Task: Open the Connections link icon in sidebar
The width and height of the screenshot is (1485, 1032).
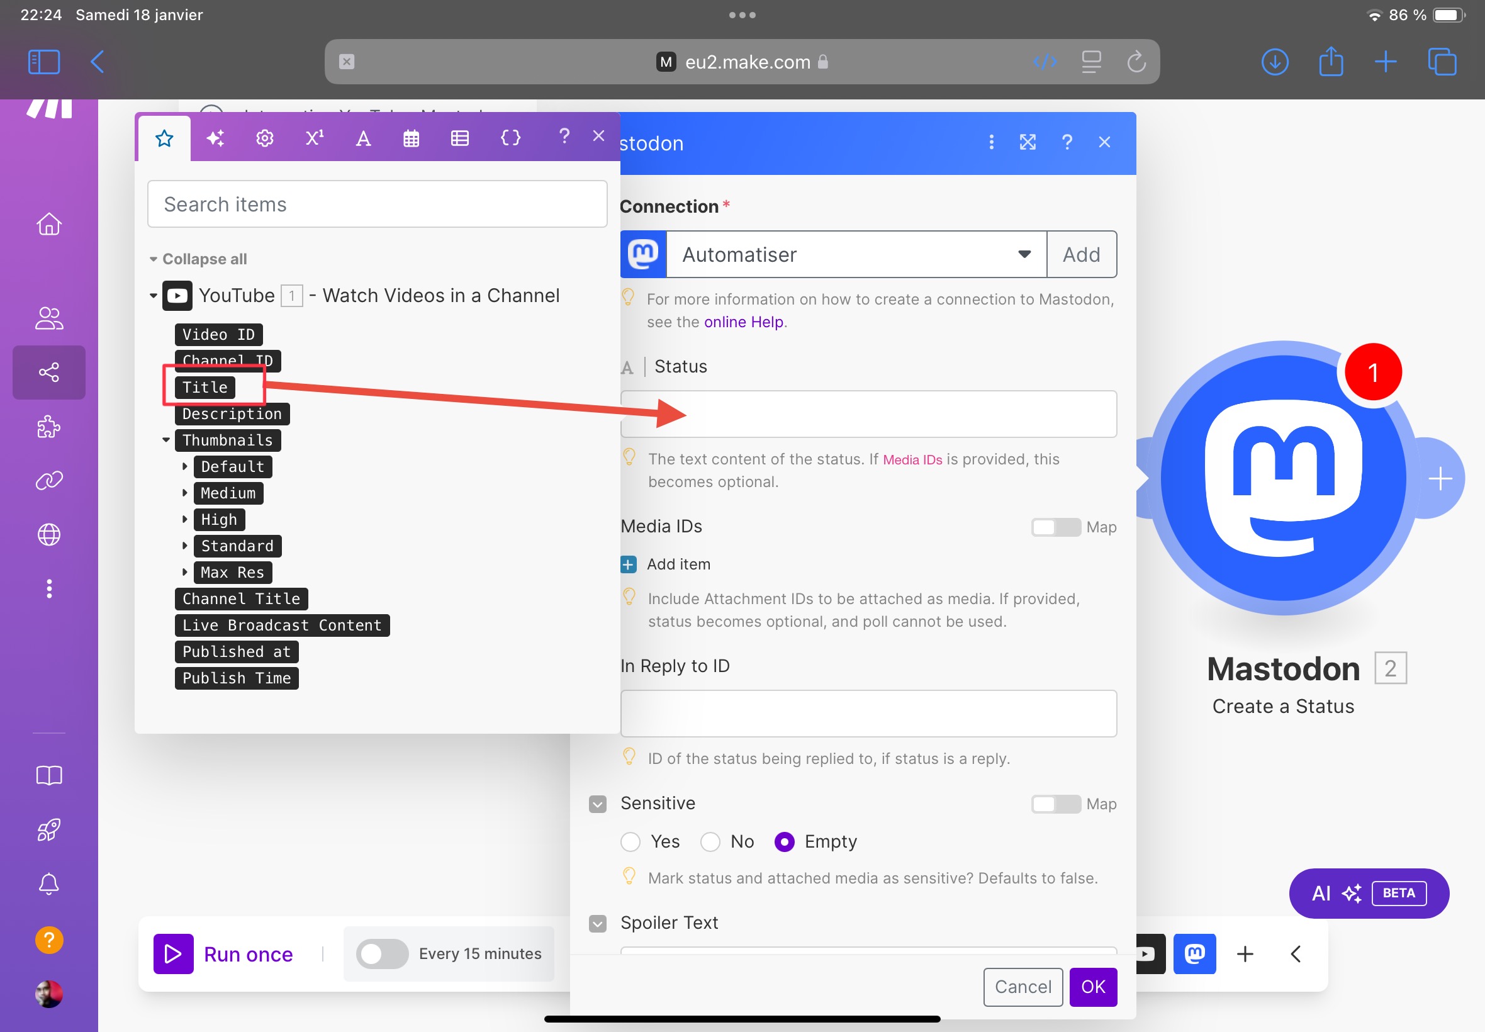Action: pyautogui.click(x=49, y=480)
